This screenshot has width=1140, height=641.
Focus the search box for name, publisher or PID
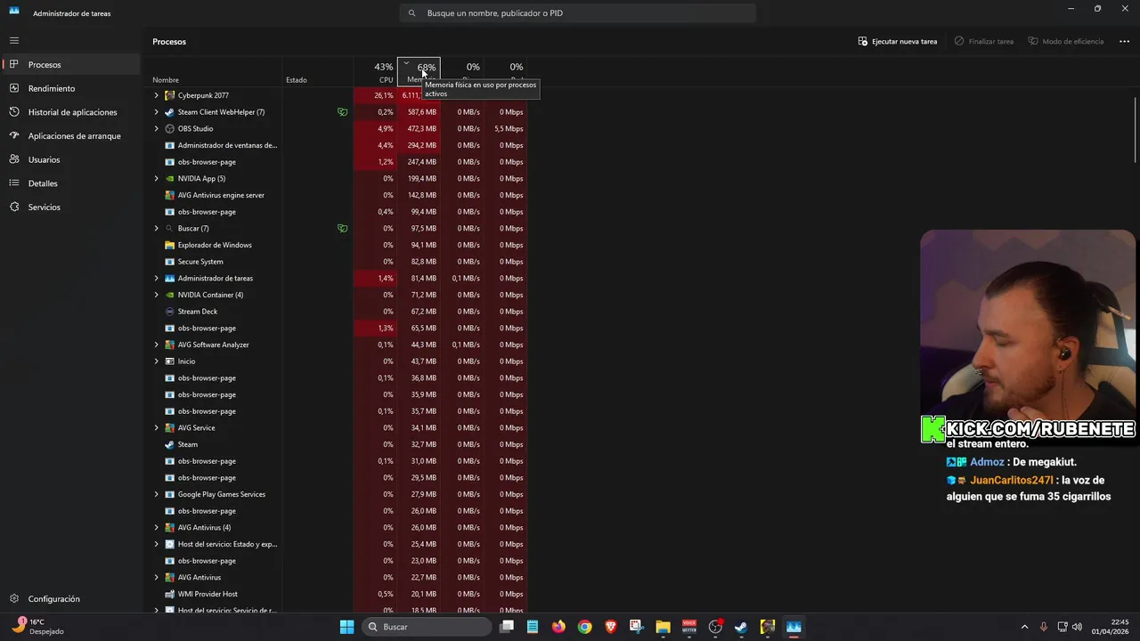coord(577,13)
